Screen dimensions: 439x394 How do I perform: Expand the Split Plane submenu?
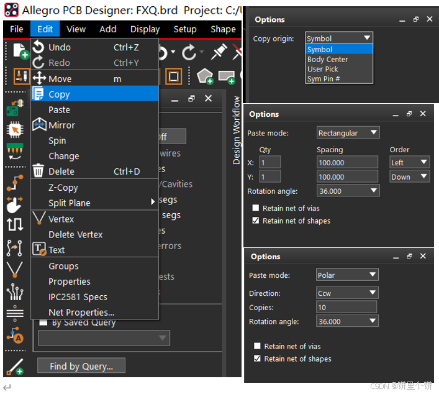[94, 203]
